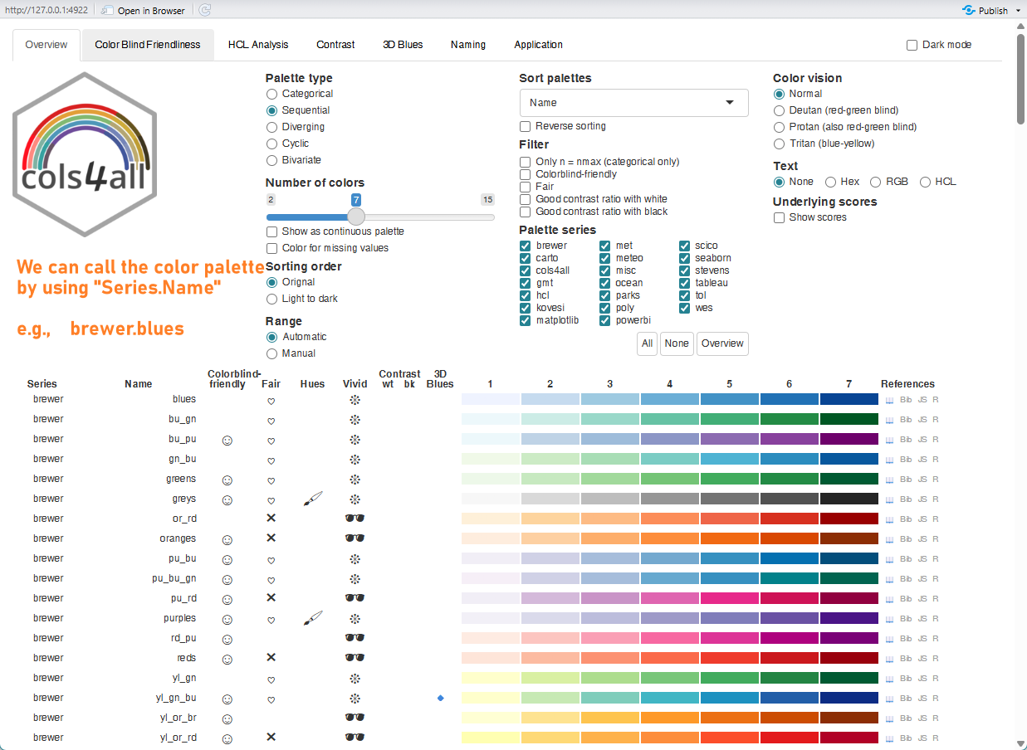Switch to the HCL Analysis tab

click(258, 45)
